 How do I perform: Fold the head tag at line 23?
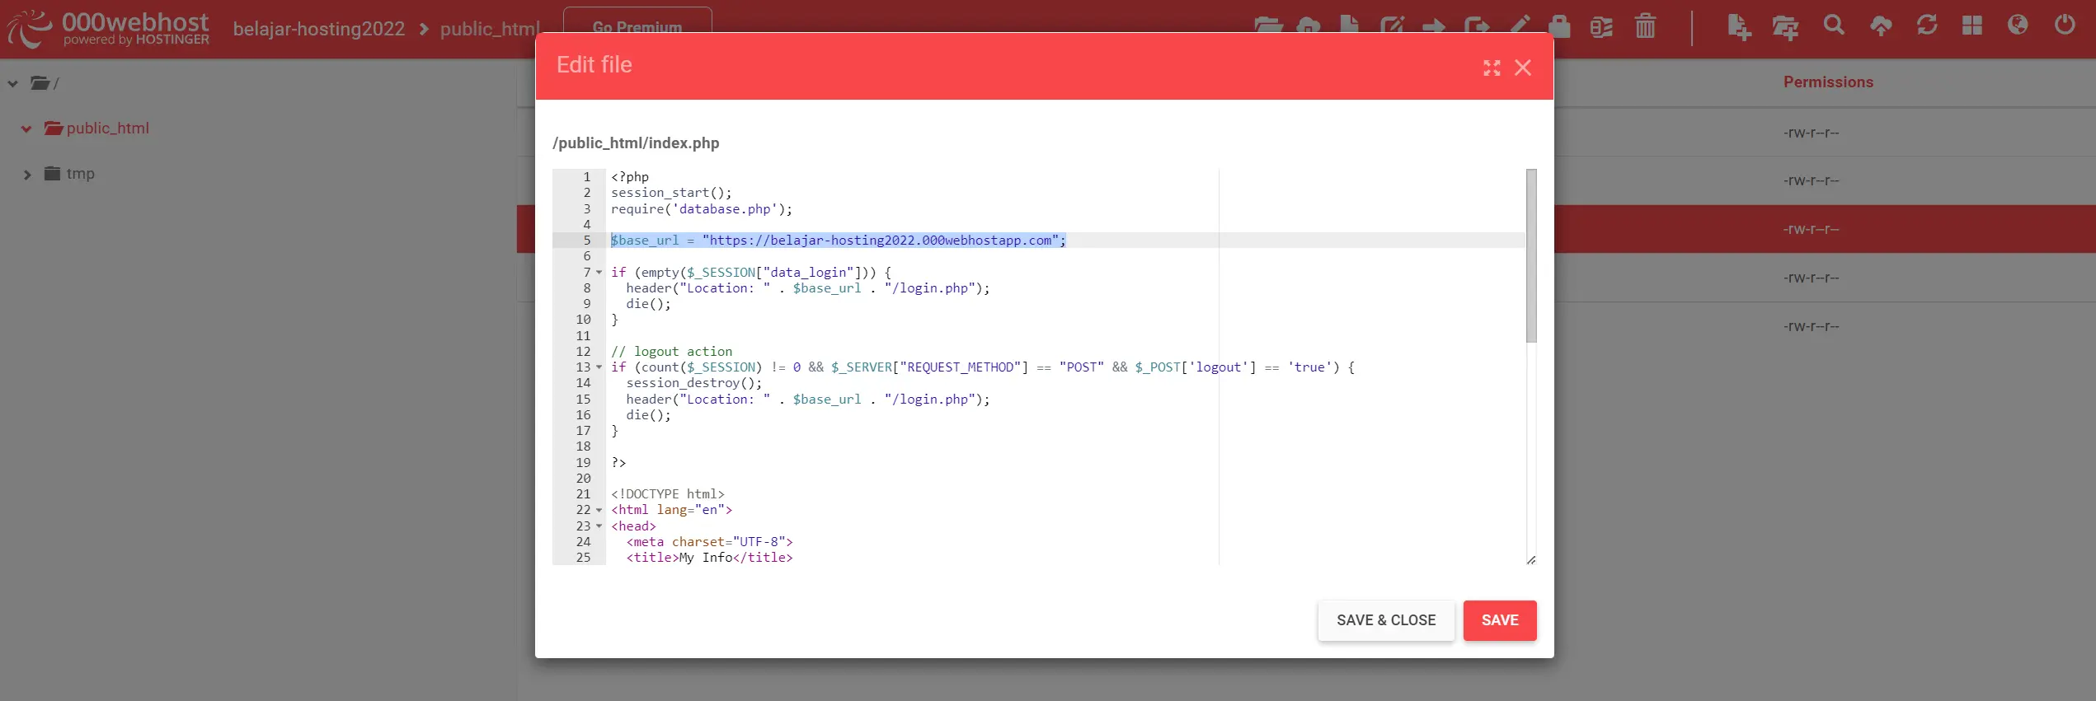599,526
